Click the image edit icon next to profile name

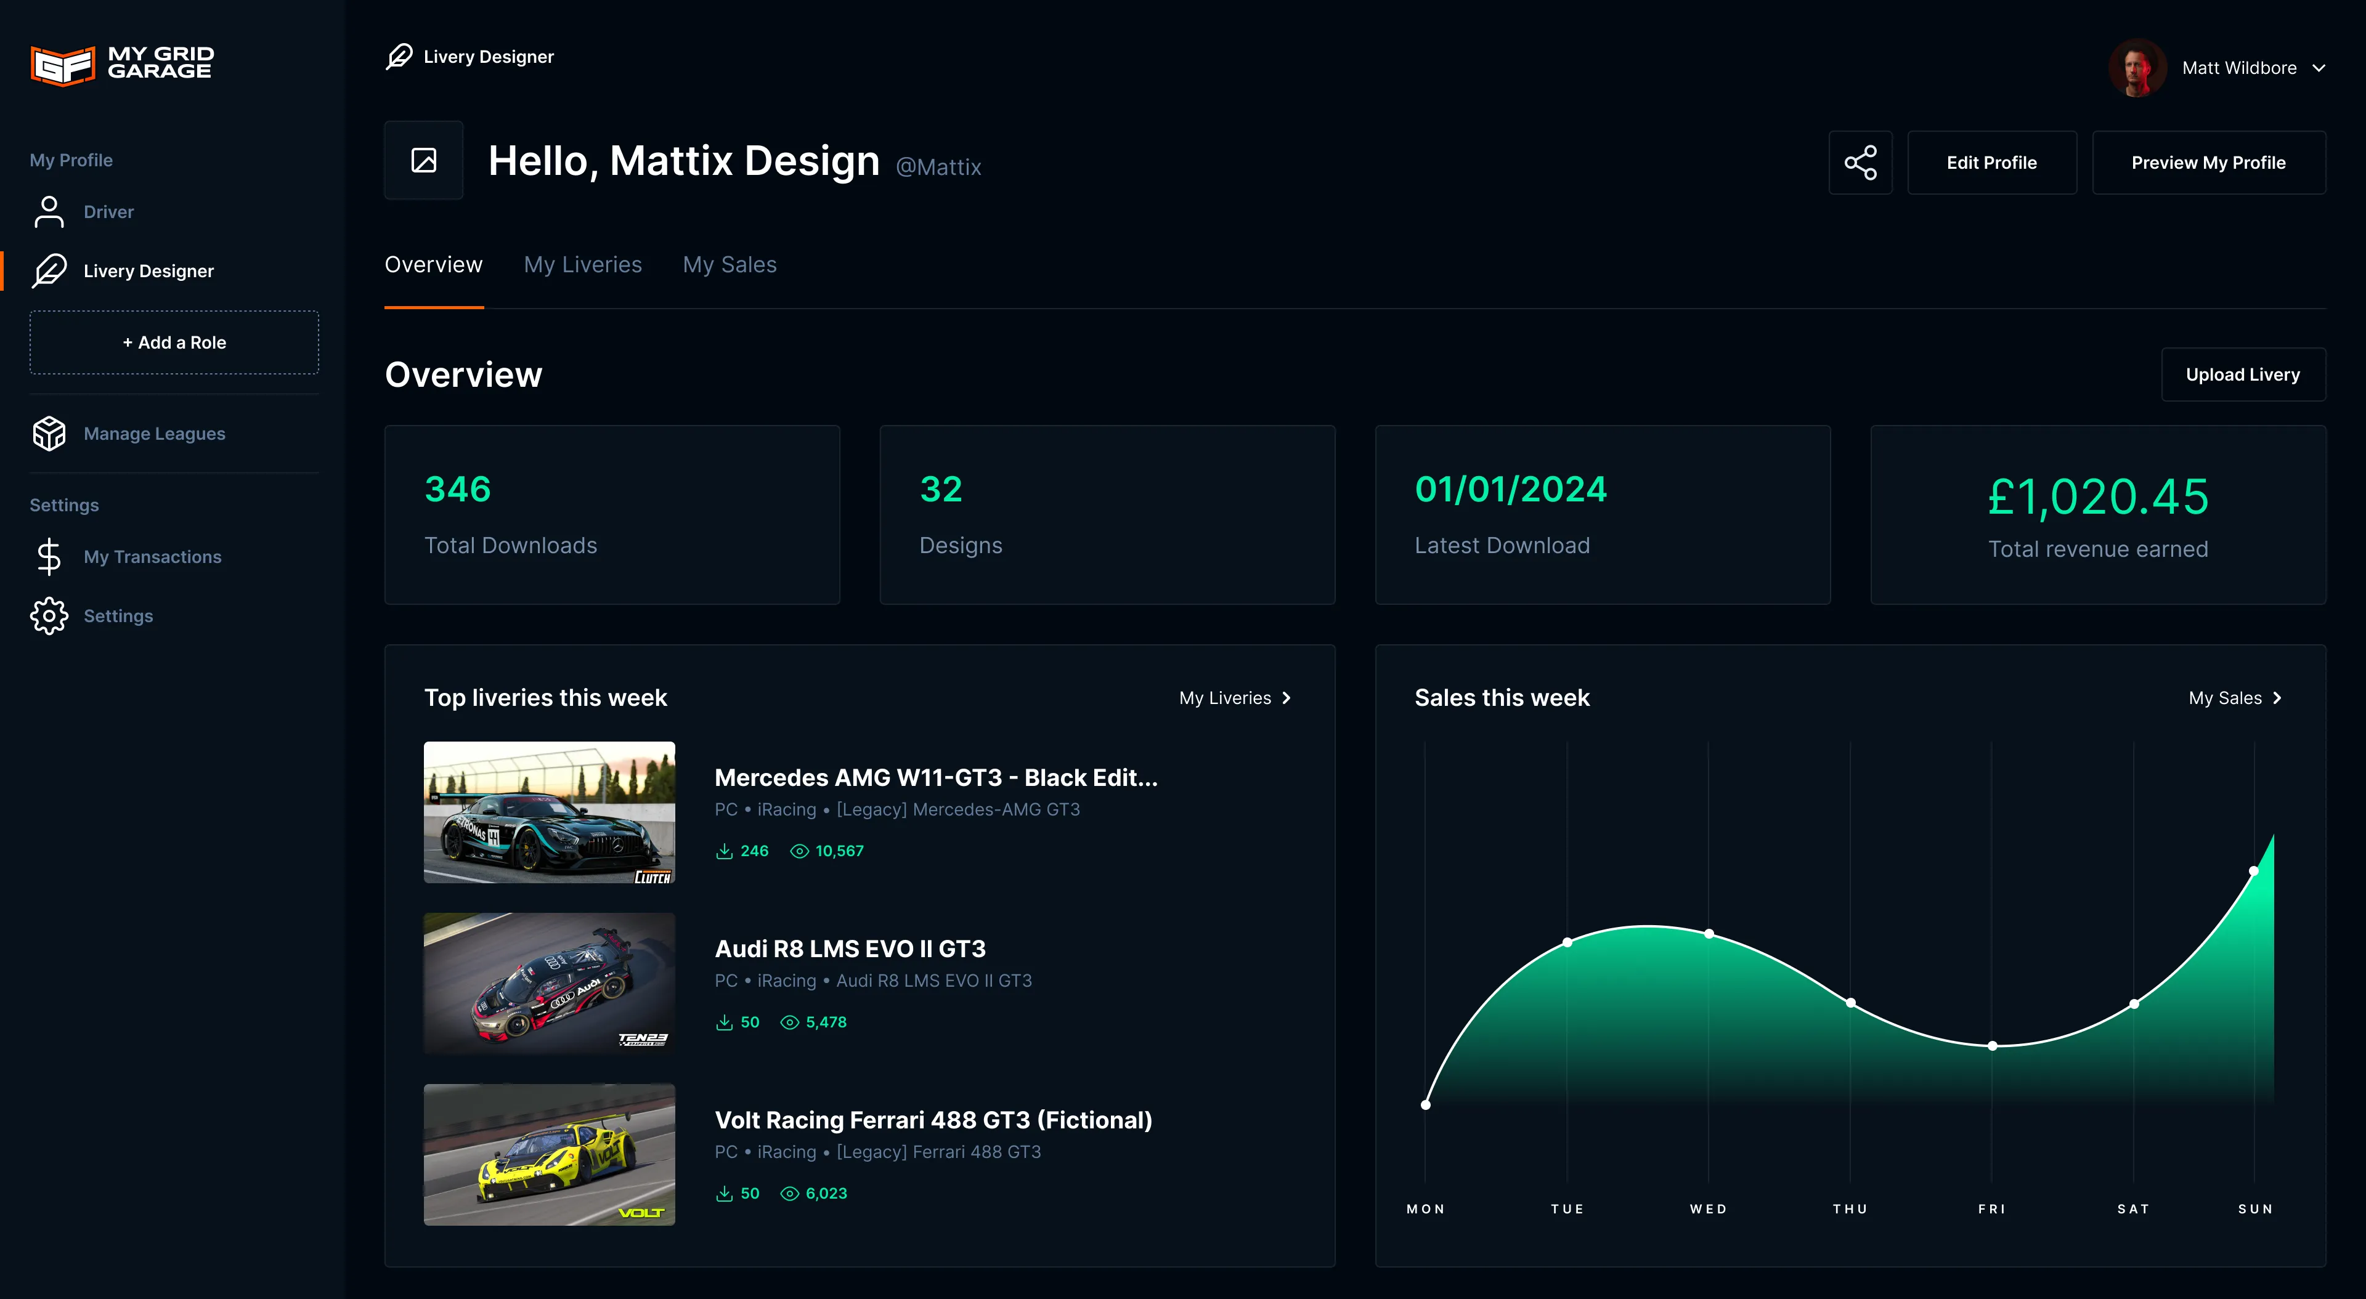(x=425, y=160)
